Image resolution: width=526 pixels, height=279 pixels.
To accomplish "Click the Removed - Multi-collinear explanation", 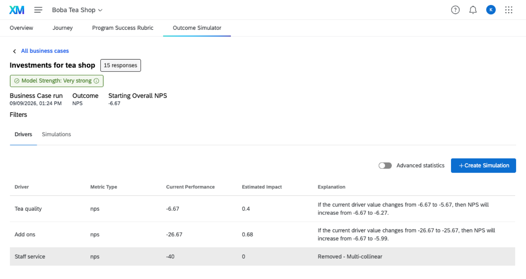I will point(350,256).
